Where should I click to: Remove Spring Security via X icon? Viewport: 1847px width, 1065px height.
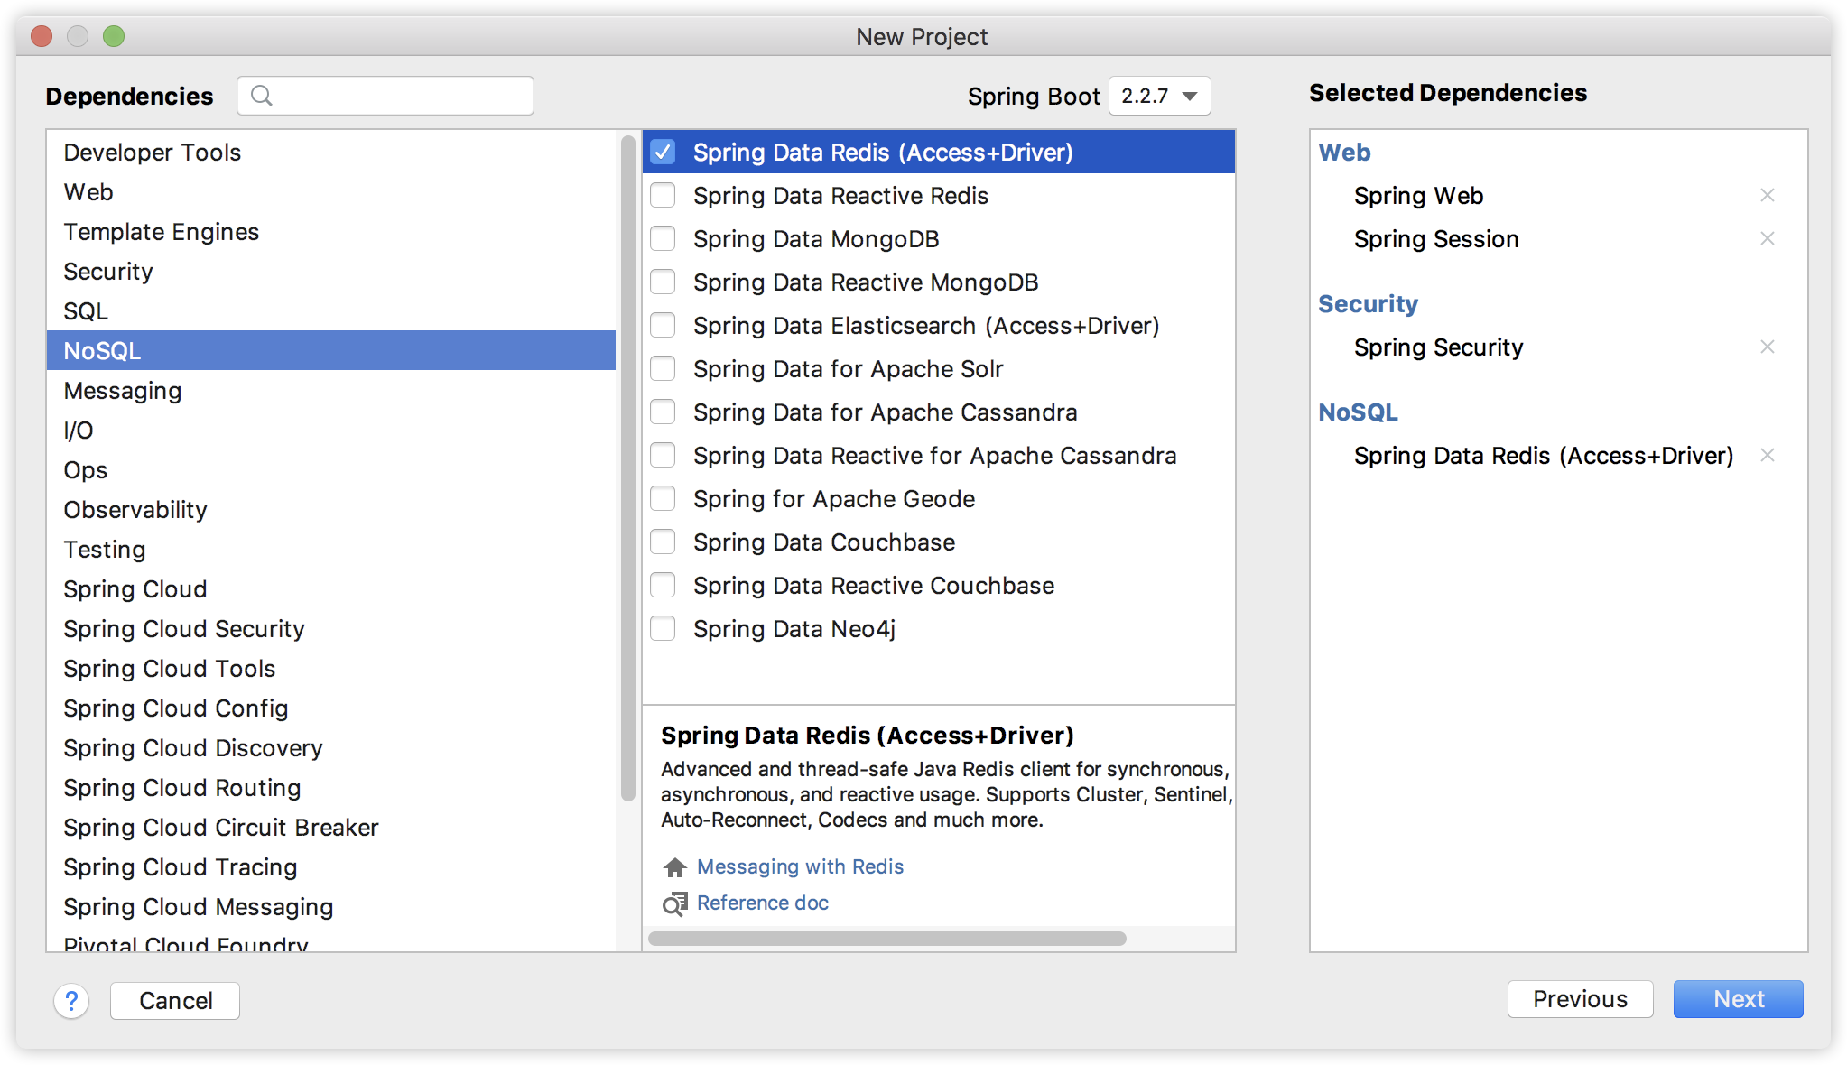point(1767,347)
